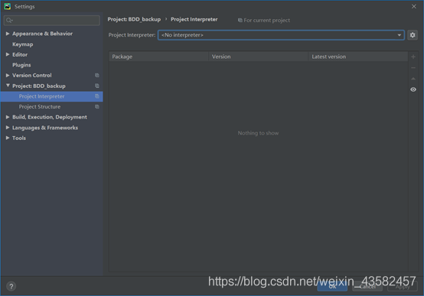Image resolution: width=424 pixels, height=296 pixels.
Task: Click the copy icon beside Project: BDD_backup
Action: (96, 86)
